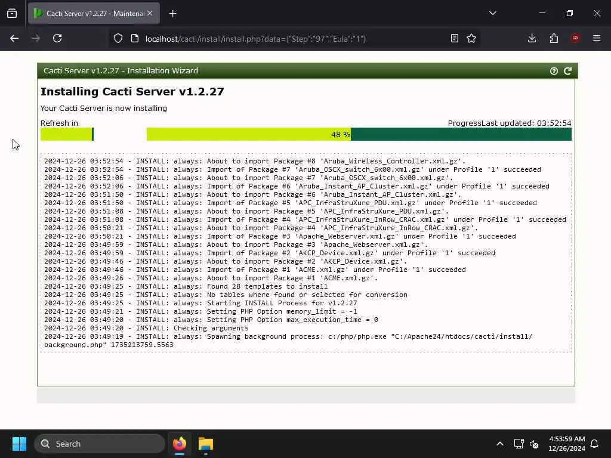The height and width of the screenshot is (458, 611).
Task: Click the log line 'Found 28 templates to install'
Action: 186,286
